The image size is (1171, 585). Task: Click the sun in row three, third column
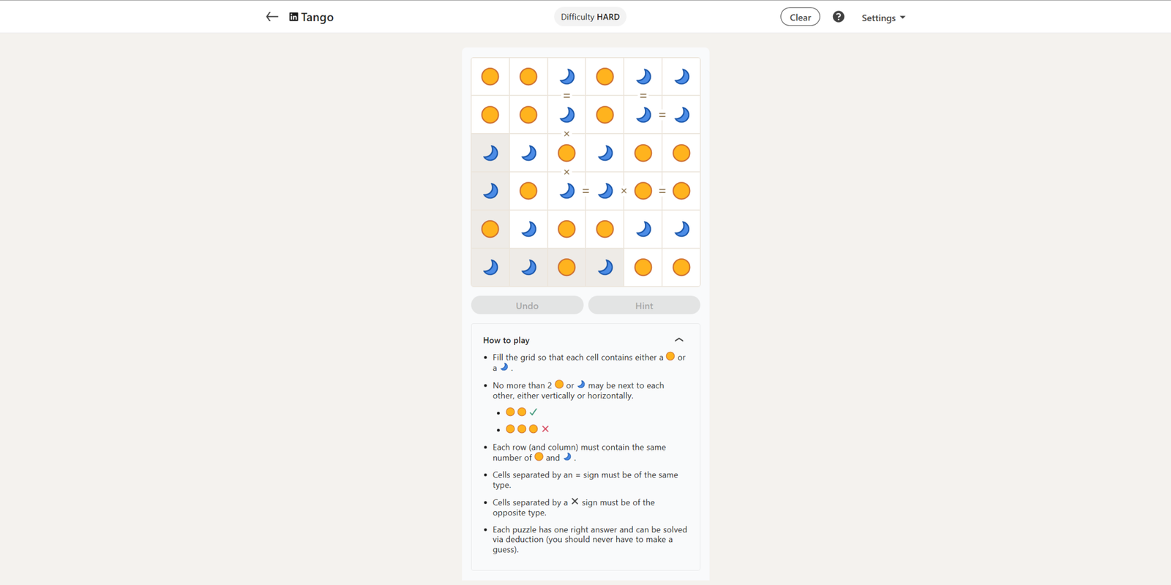point(566,153)
